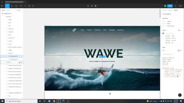Toggle the eye icon on the О школе layer
The height and width of the screenshot is (103, 184).
21,62
